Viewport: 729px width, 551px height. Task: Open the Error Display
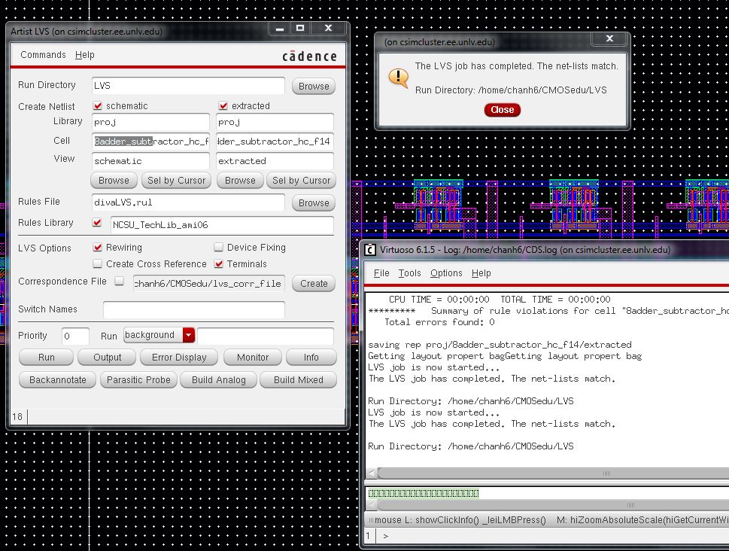[178, 357]
